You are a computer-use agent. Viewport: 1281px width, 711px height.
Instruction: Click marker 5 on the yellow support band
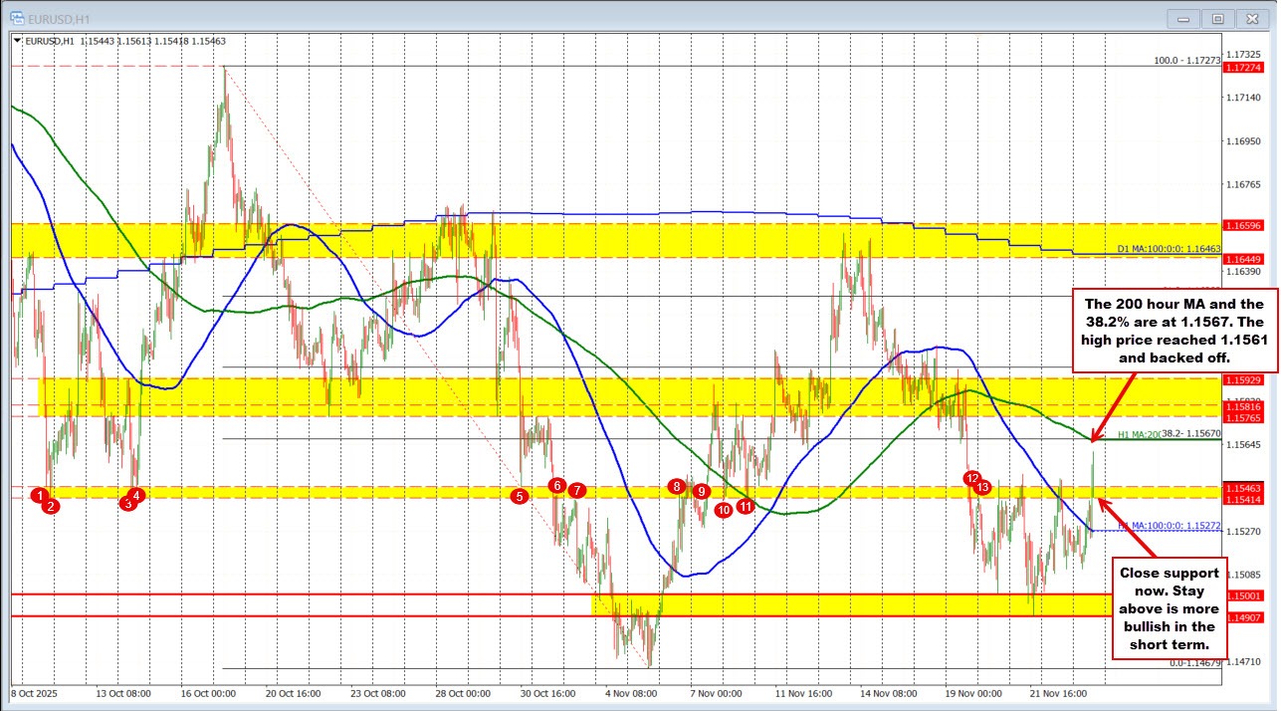519,495
